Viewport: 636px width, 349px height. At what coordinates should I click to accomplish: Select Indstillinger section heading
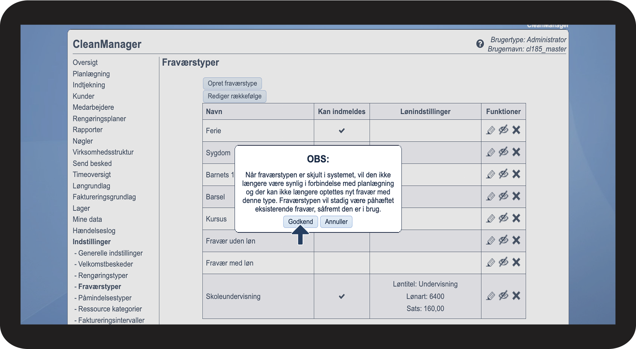click(x=92, y=242)
